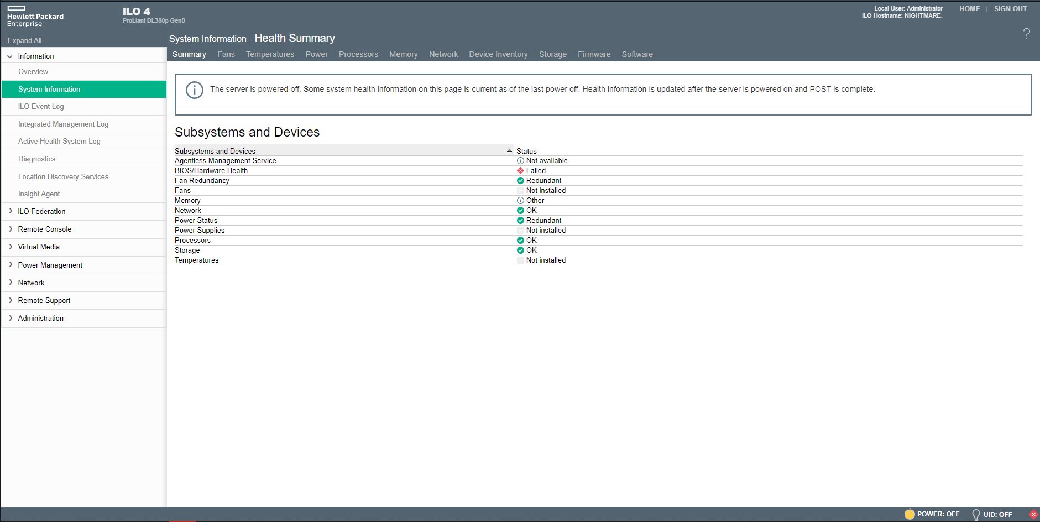The width and height of the screenshot is (1040, 522).
Task: Expand the iLO Federation section
Action: tap(11, 211)
